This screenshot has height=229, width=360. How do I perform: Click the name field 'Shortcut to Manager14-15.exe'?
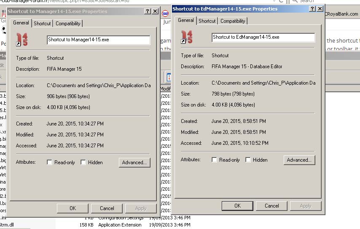tap(99, 40)
